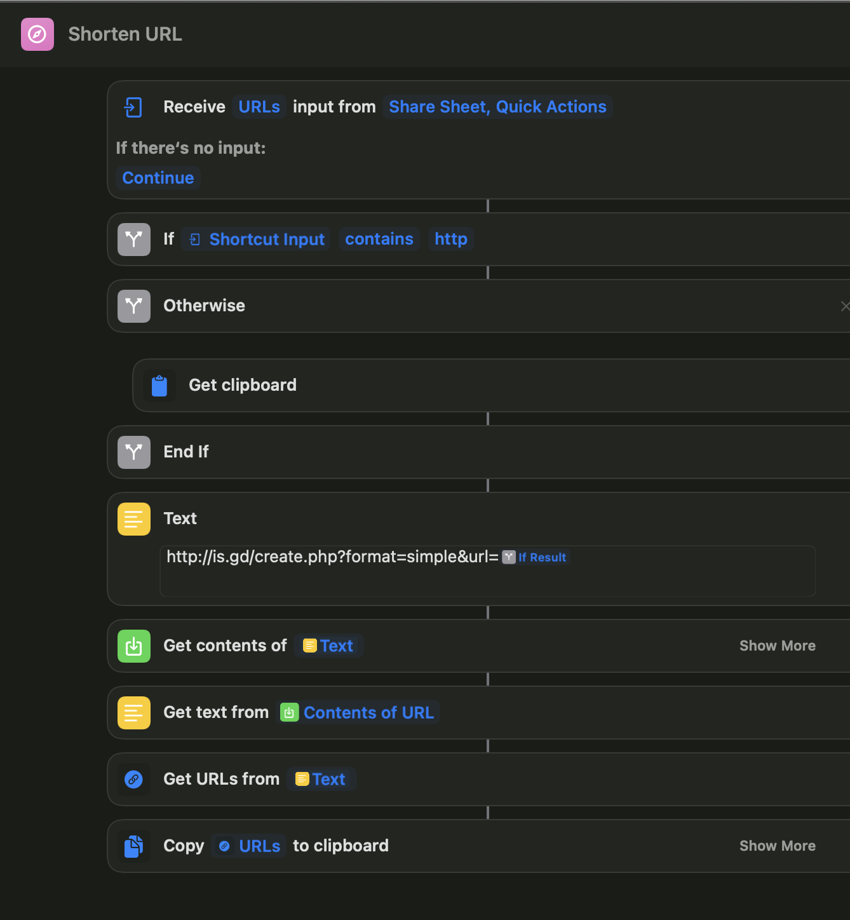Viewport: 850px width, 920px height.
Task: Select the green Get contents of URL icon
Action: (133, 646)
